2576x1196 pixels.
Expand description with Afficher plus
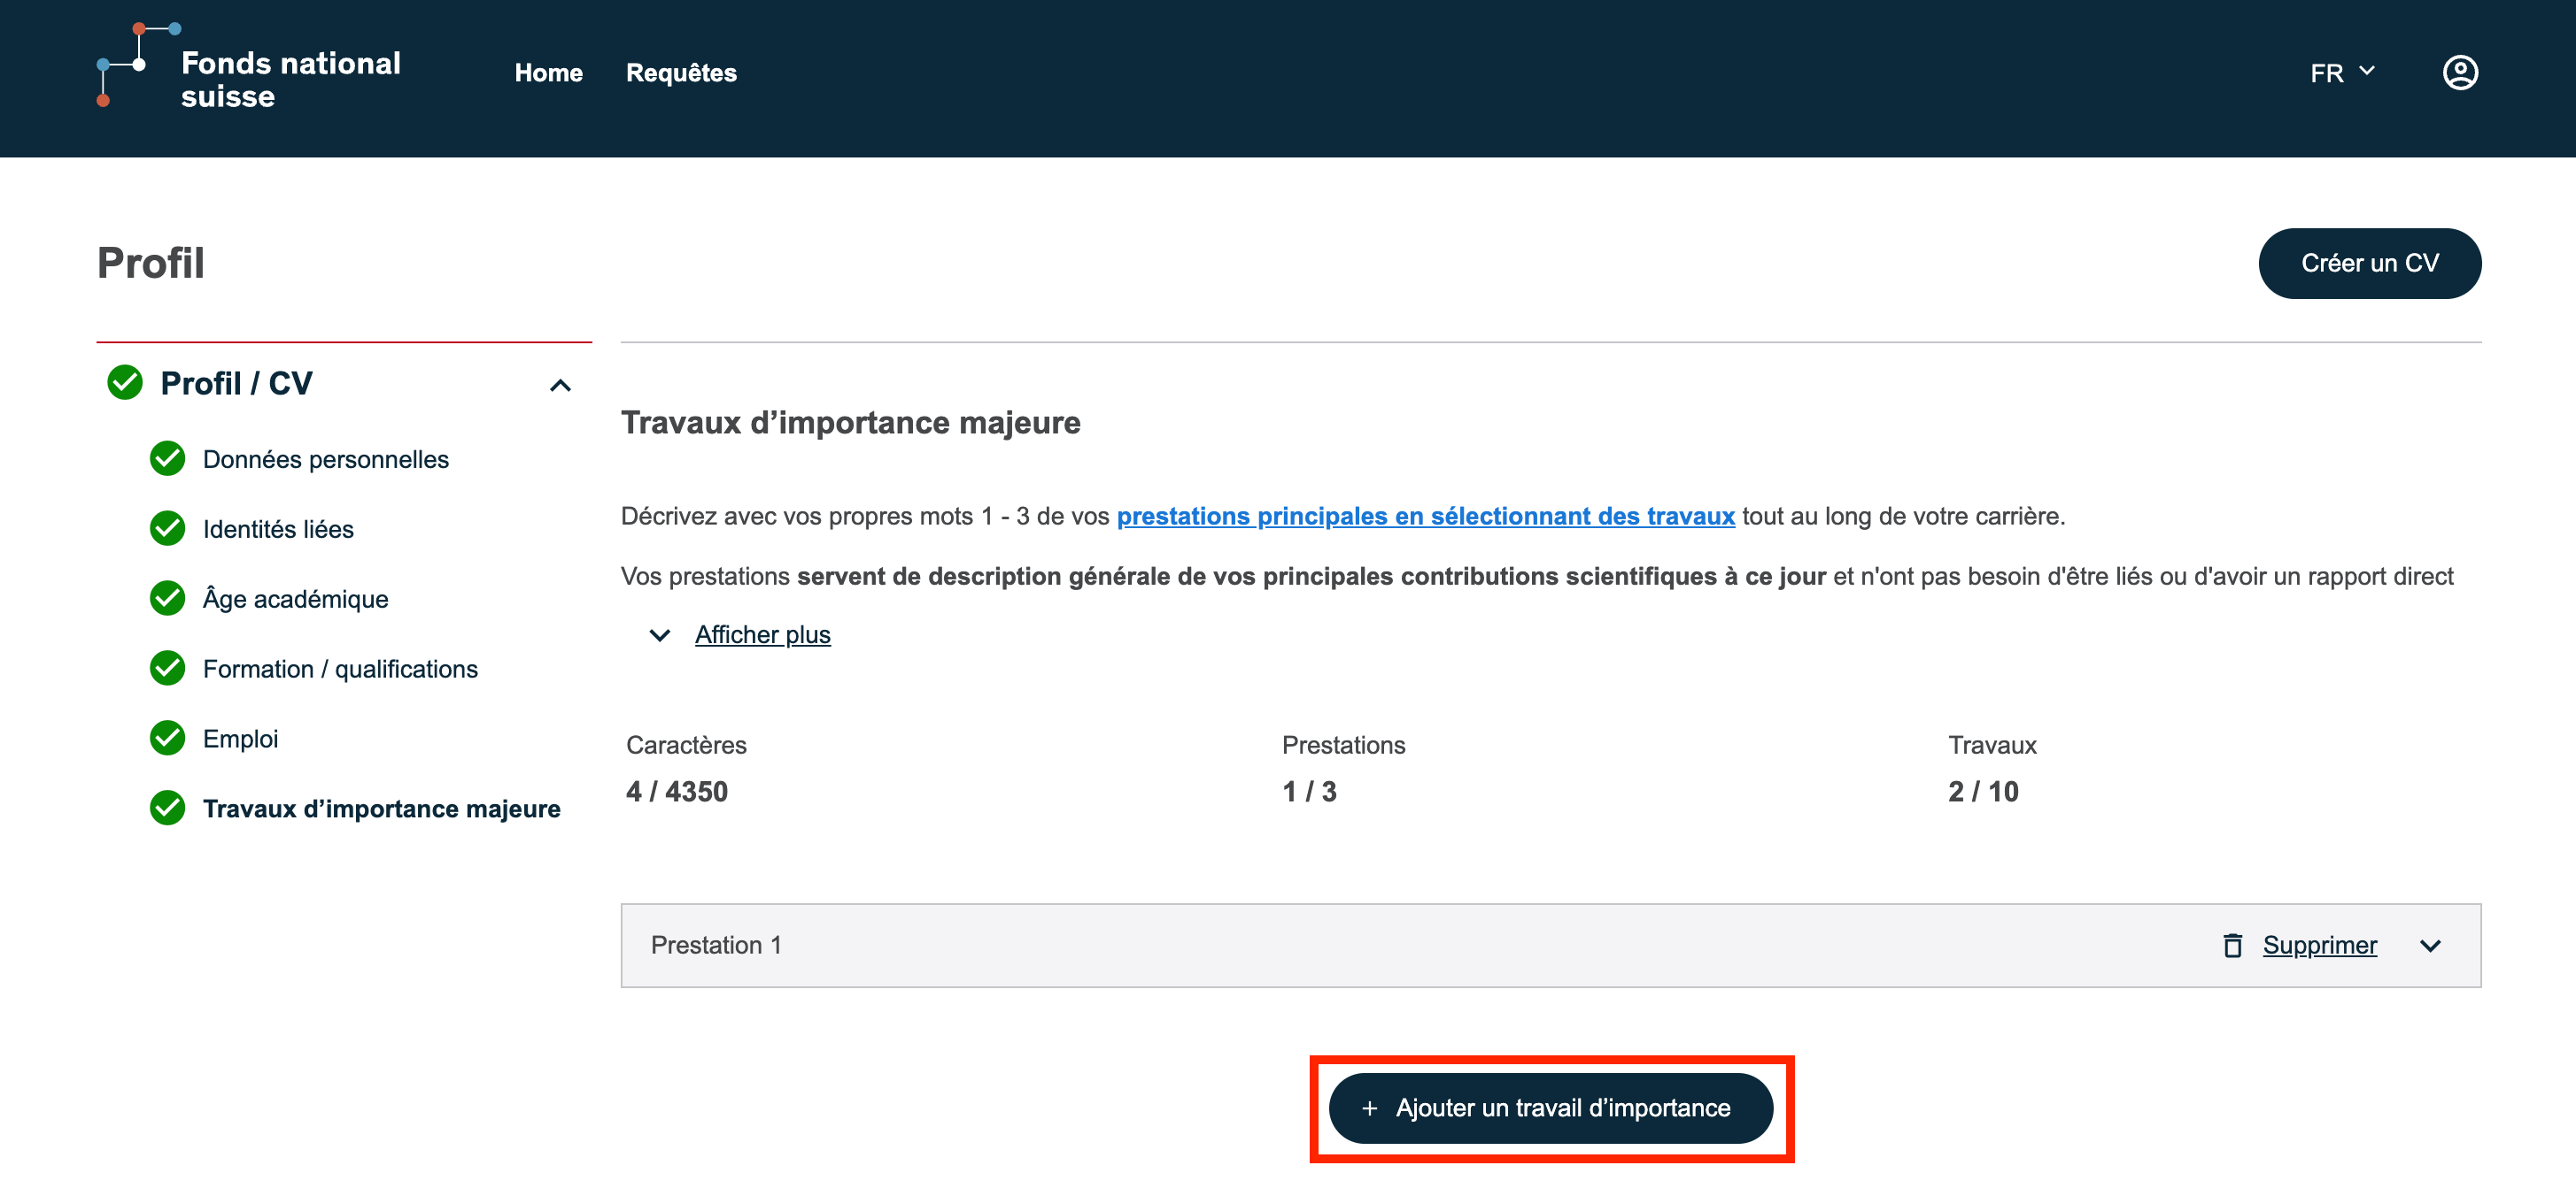pyautogui.click(x=762, y=635)
